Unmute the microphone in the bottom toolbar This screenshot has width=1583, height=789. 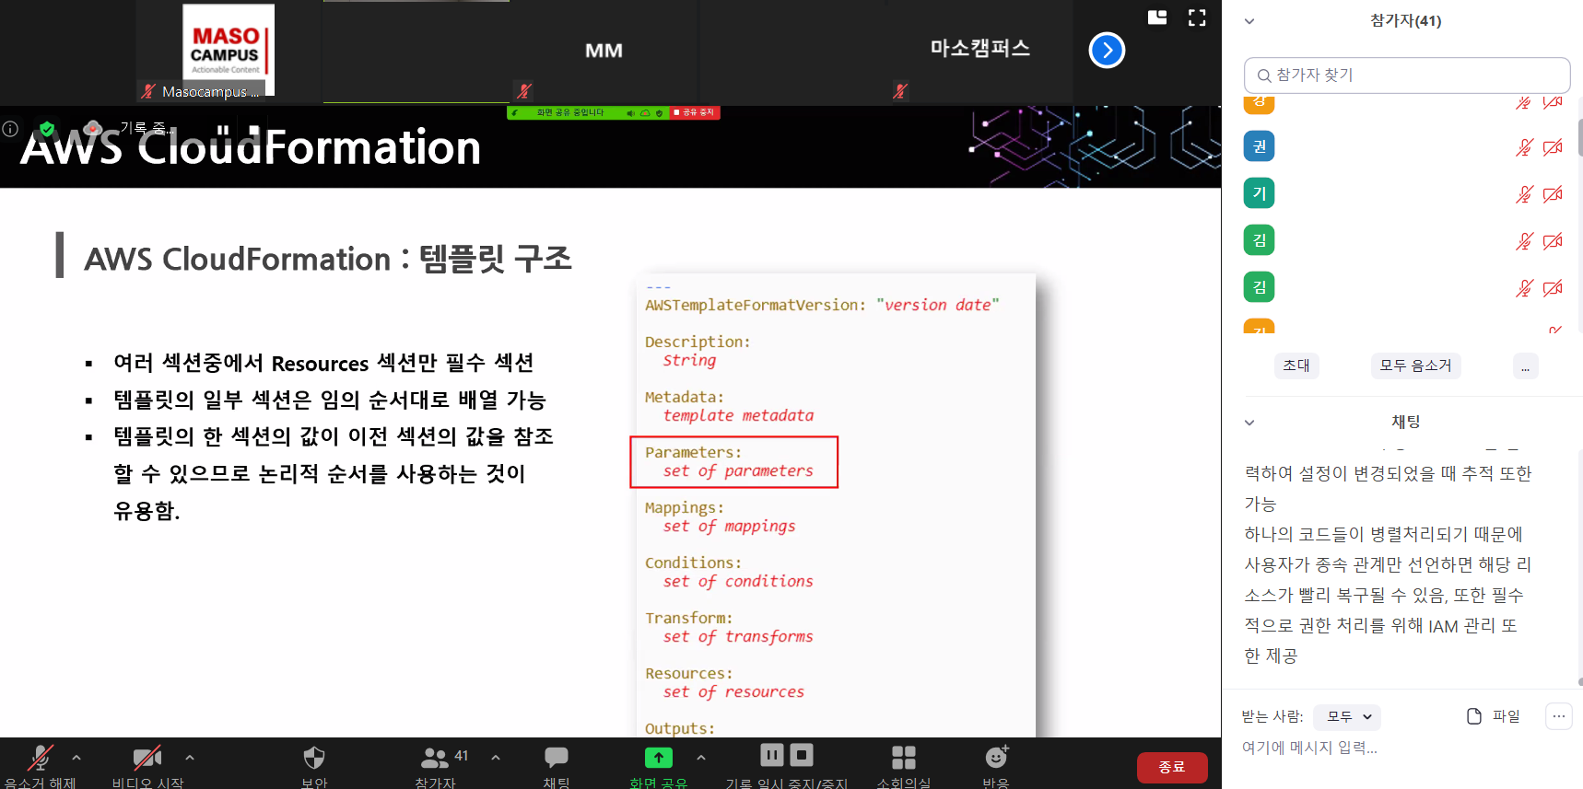(x=40, y=759)
